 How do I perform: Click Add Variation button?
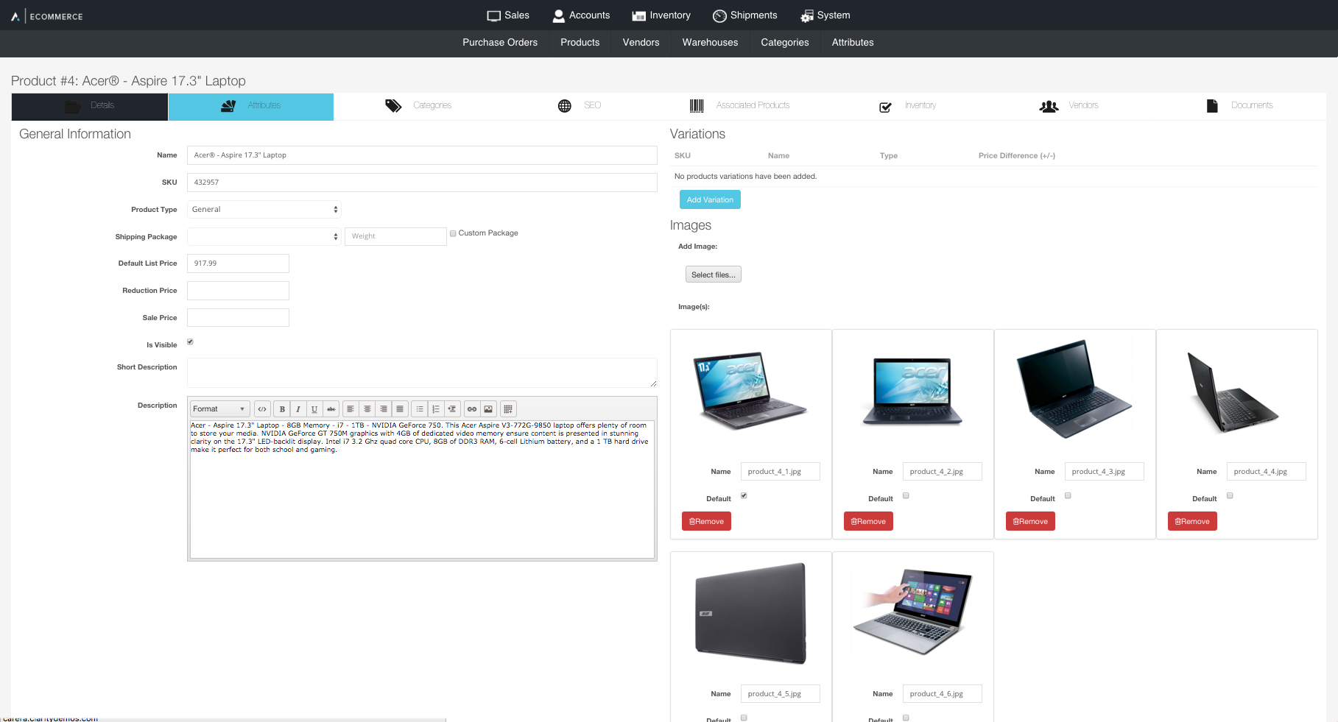pos(710,199)
